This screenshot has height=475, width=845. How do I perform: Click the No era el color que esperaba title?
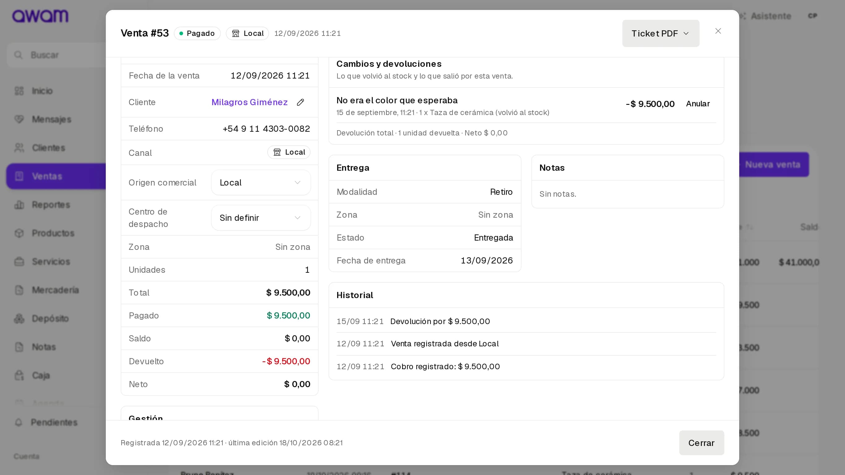pos(397,101)
